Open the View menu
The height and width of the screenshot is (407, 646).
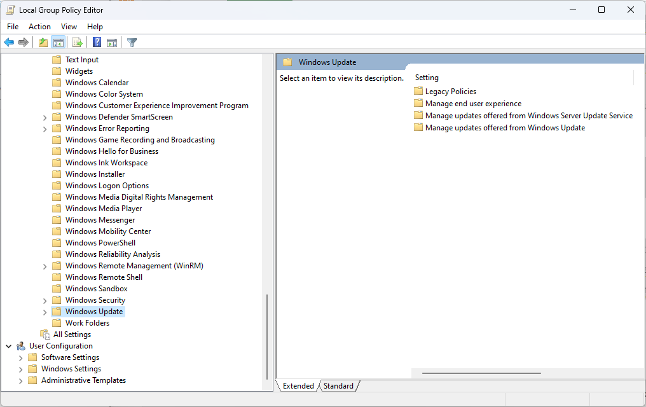tap(69, 27)
